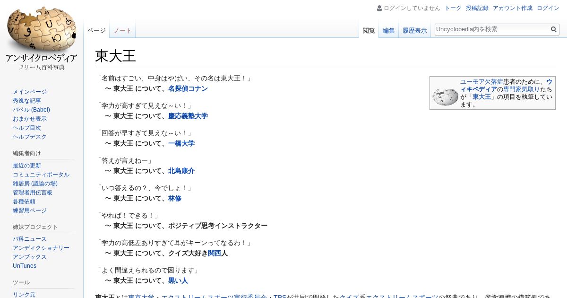Follow the 名探偵コナン link
Viewport: 567px width, 298px height.
coord(188,88)
